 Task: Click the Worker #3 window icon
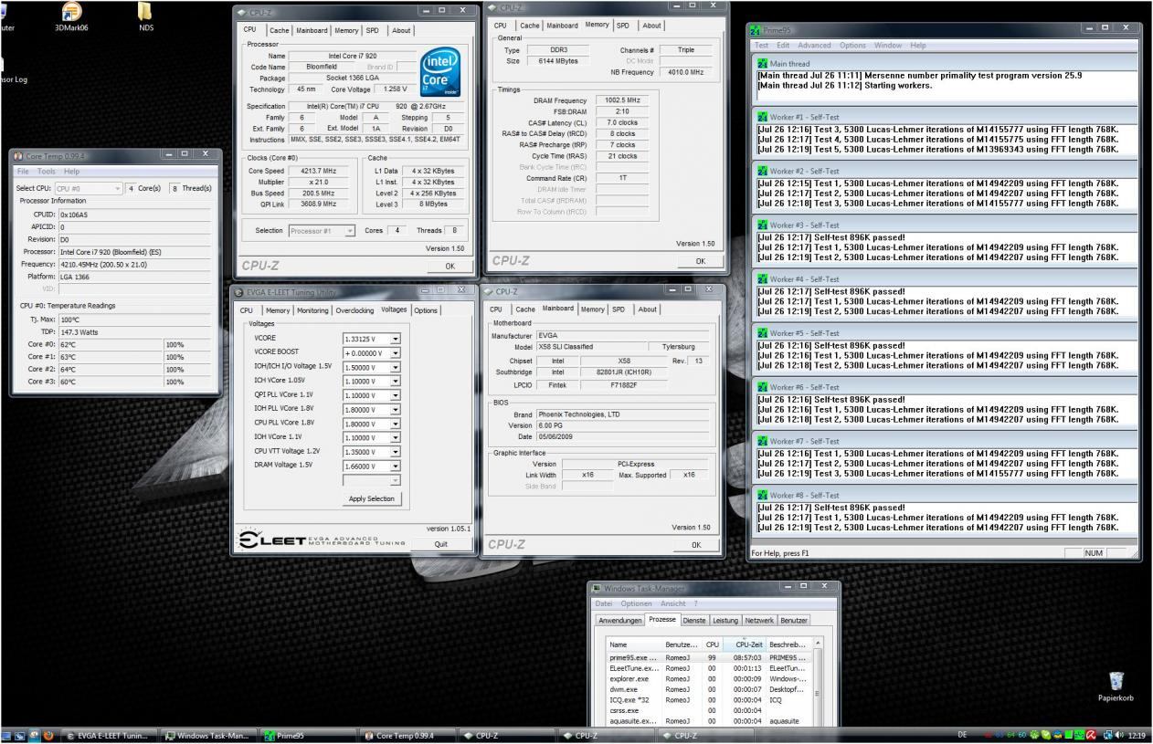[x=762, y=225]
